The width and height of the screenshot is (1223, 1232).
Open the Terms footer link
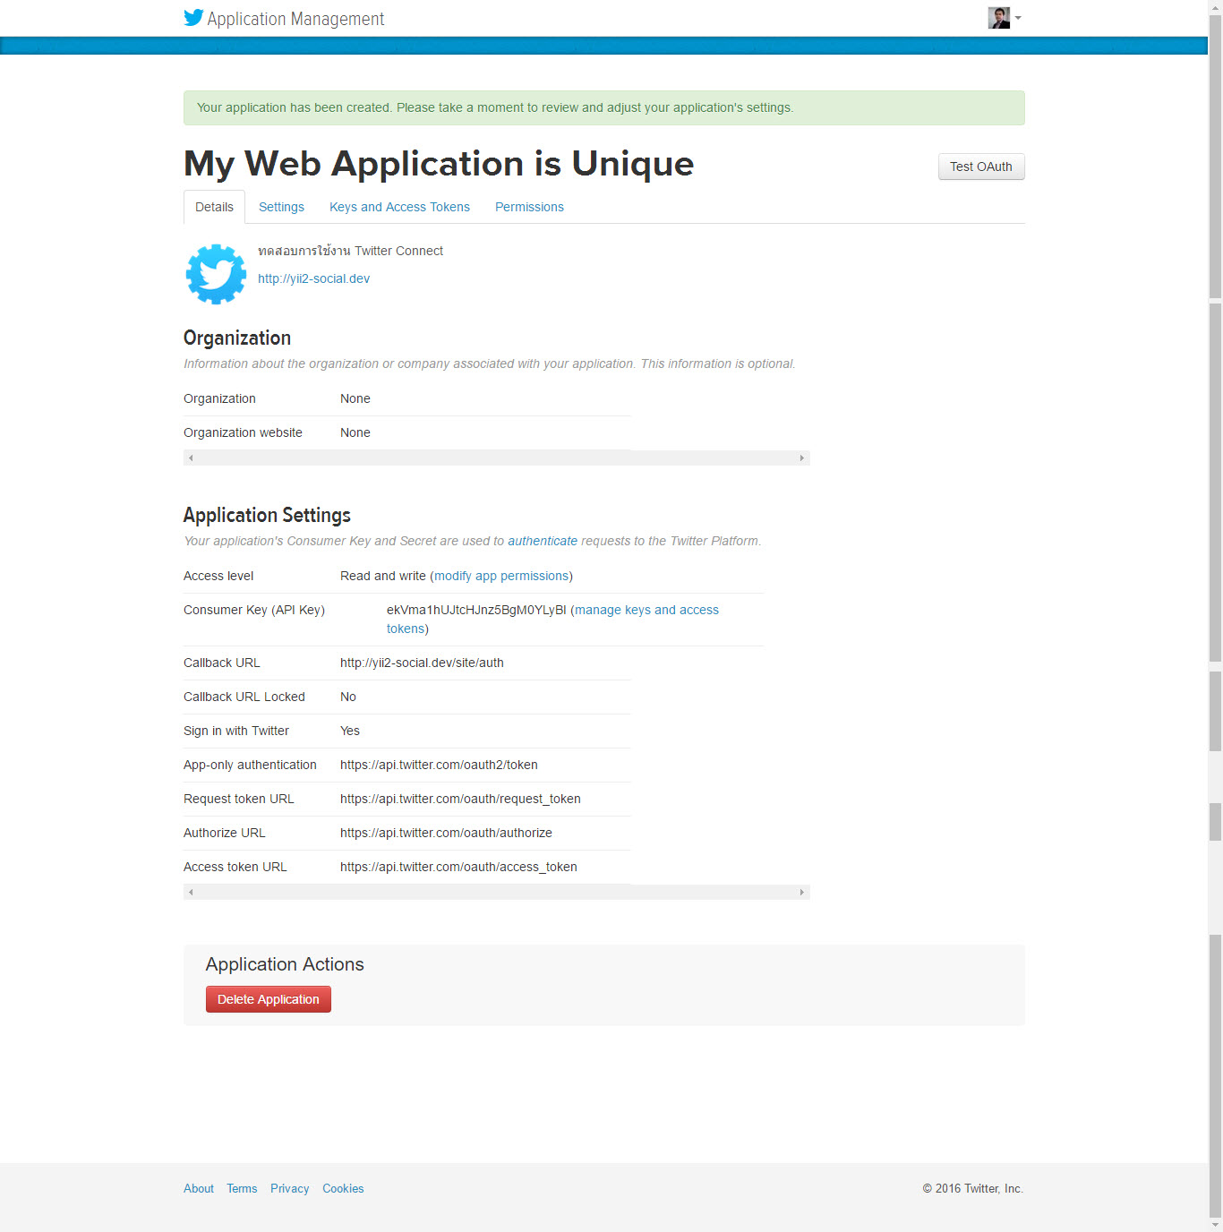click(242, 1189)
